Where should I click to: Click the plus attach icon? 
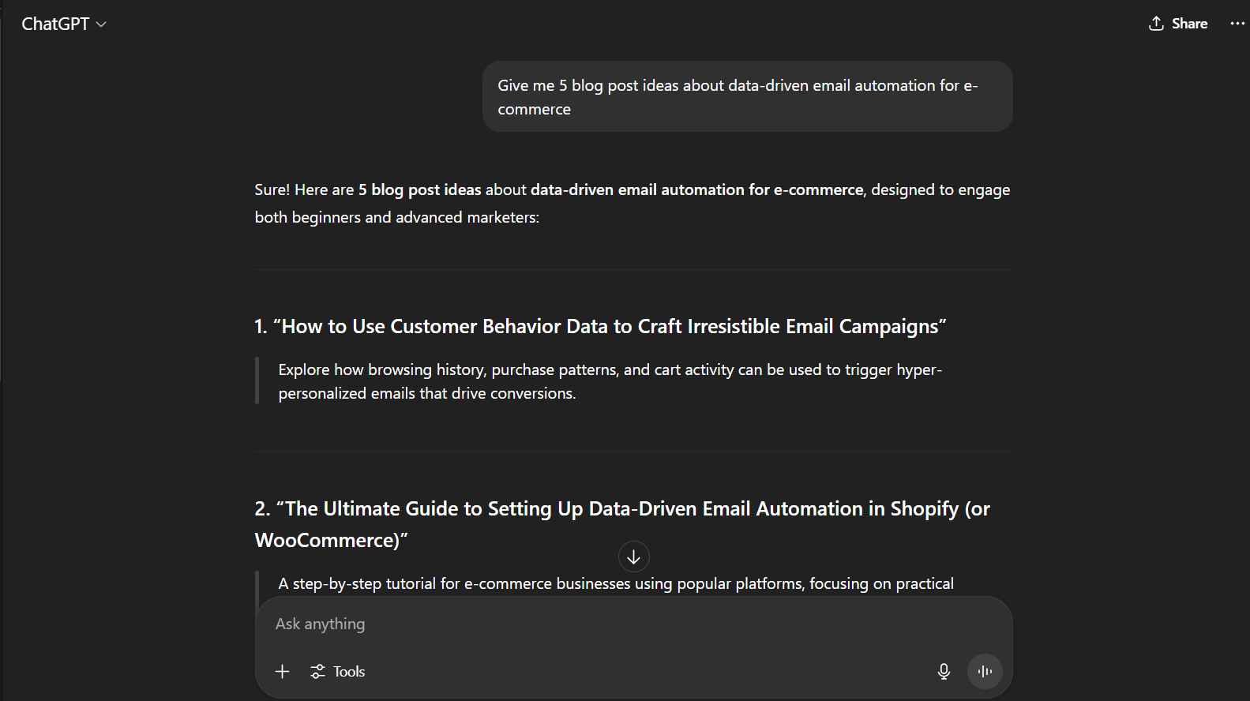coord(282,671)
